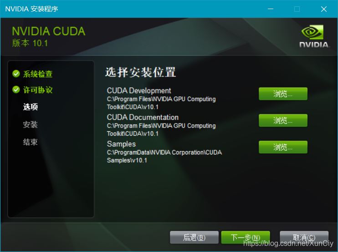
Task: Select the 许可协议 step in sidebar
Action: [x=38, y=89]
